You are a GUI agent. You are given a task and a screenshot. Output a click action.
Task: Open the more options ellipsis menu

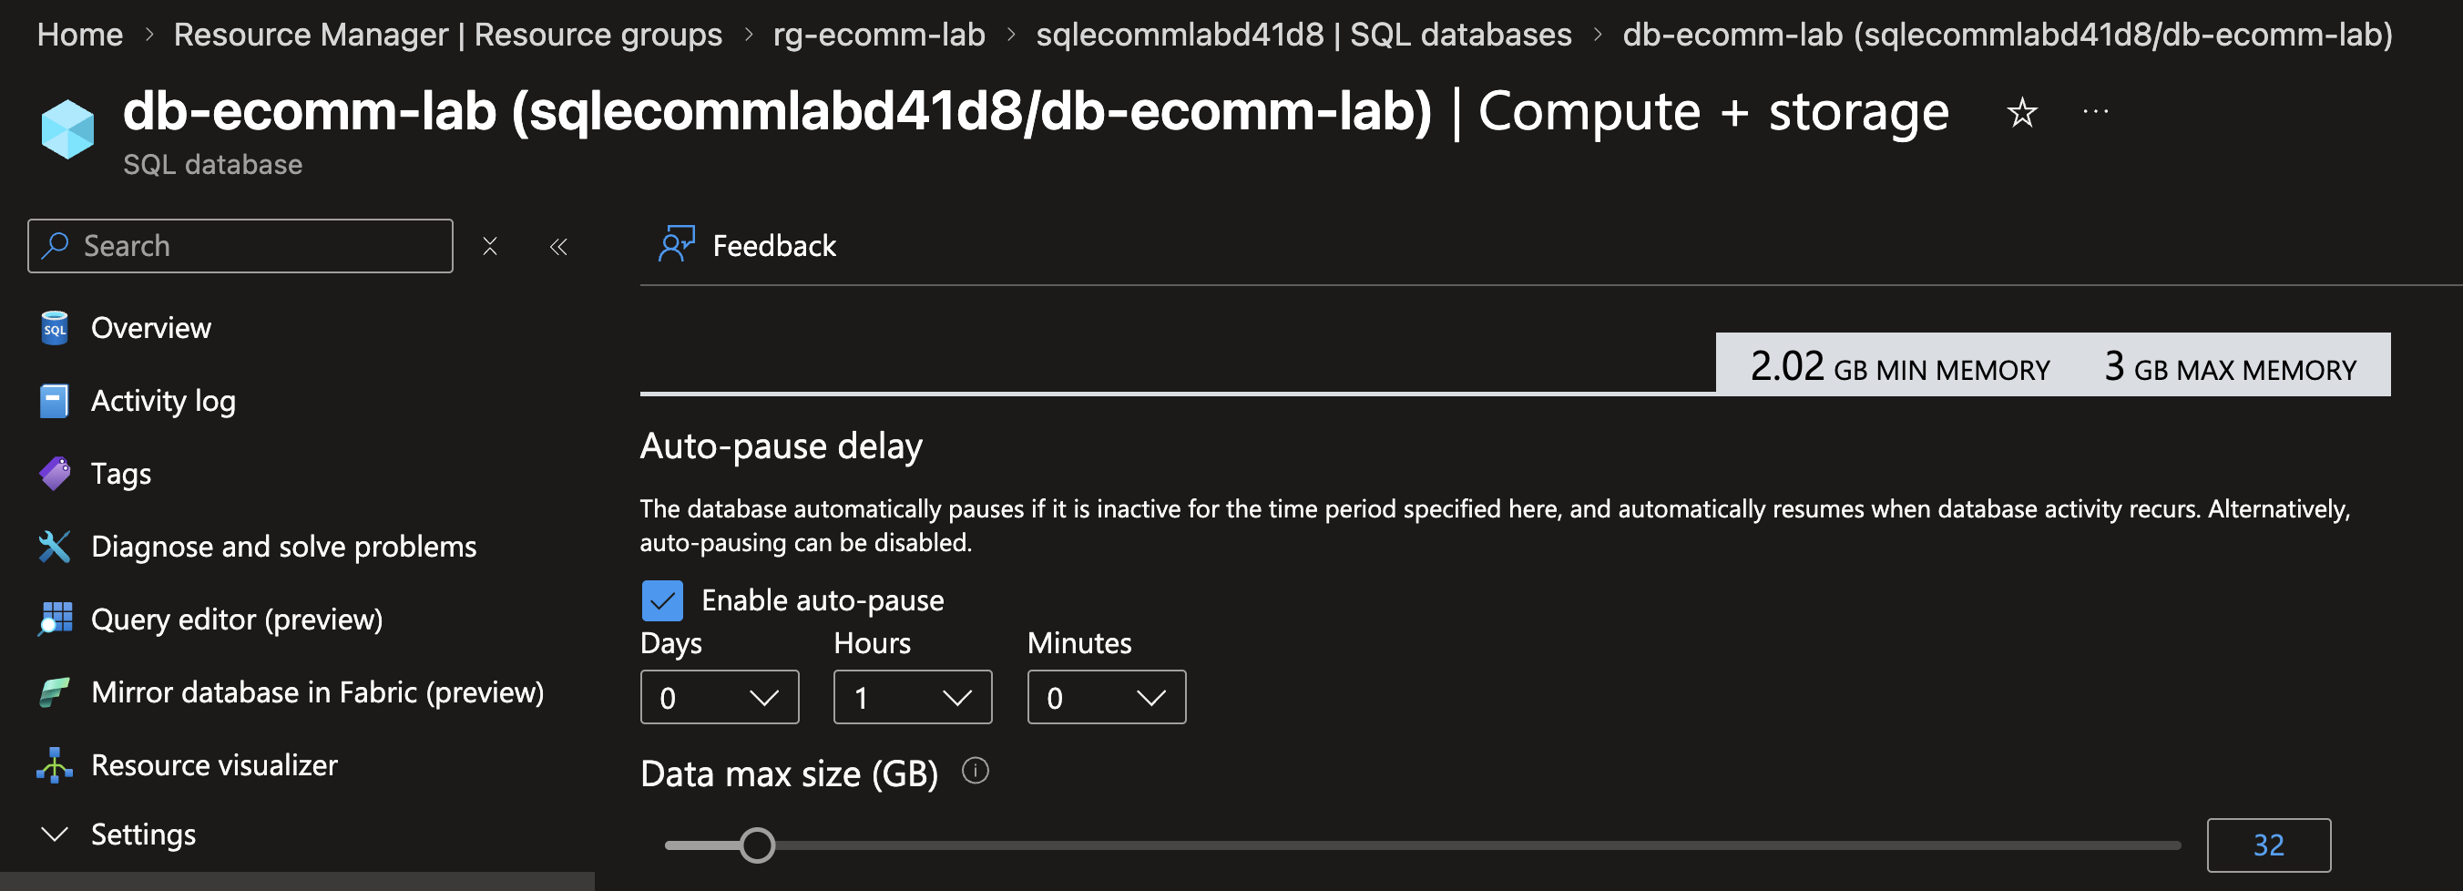pyautogui.click(x=2095, y=112)
